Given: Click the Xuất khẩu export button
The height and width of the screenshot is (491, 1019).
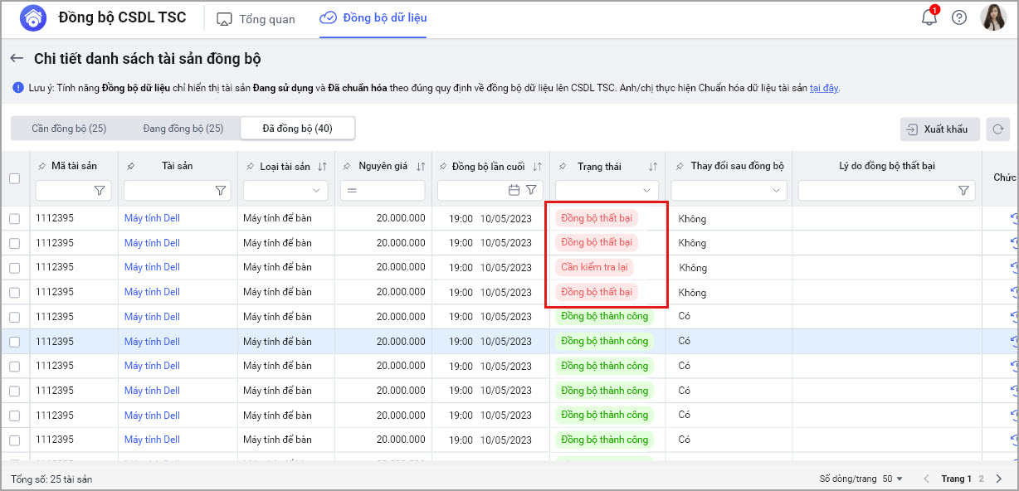Looking at the screenshot, I should (939, 129).
